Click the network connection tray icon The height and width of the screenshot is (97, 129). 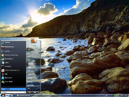(121, 95)
